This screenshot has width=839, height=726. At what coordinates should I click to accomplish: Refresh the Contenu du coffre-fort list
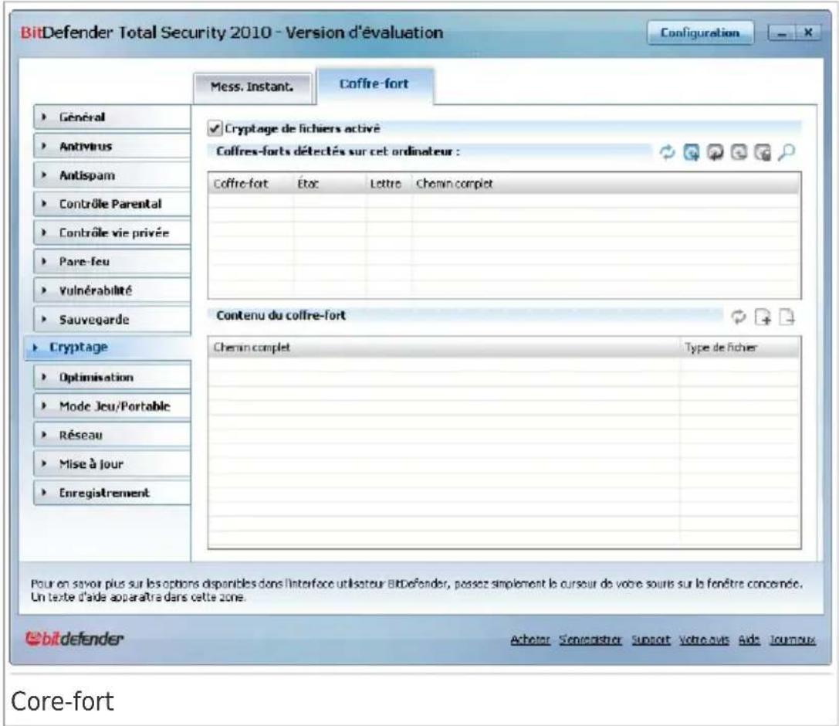point(739,317)
